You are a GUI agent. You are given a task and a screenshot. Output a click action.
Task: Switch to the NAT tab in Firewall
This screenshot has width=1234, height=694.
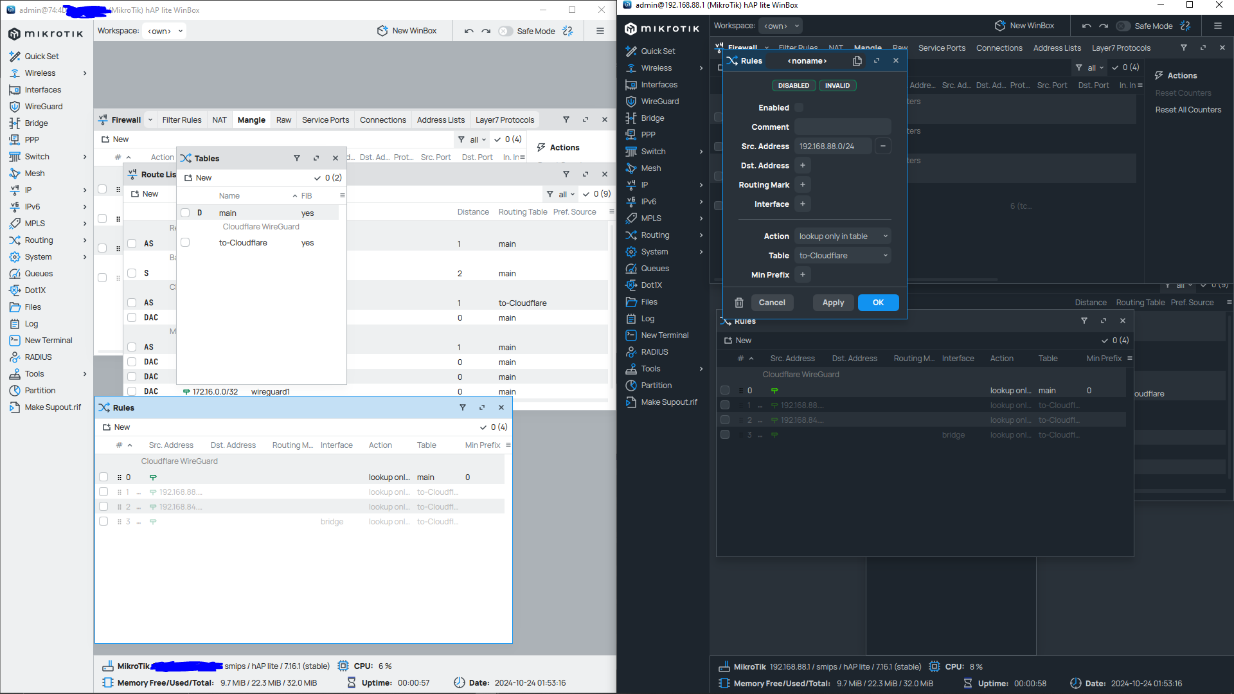pos(219,120)
